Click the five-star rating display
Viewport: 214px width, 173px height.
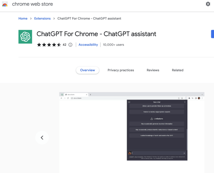coord(49,45)
